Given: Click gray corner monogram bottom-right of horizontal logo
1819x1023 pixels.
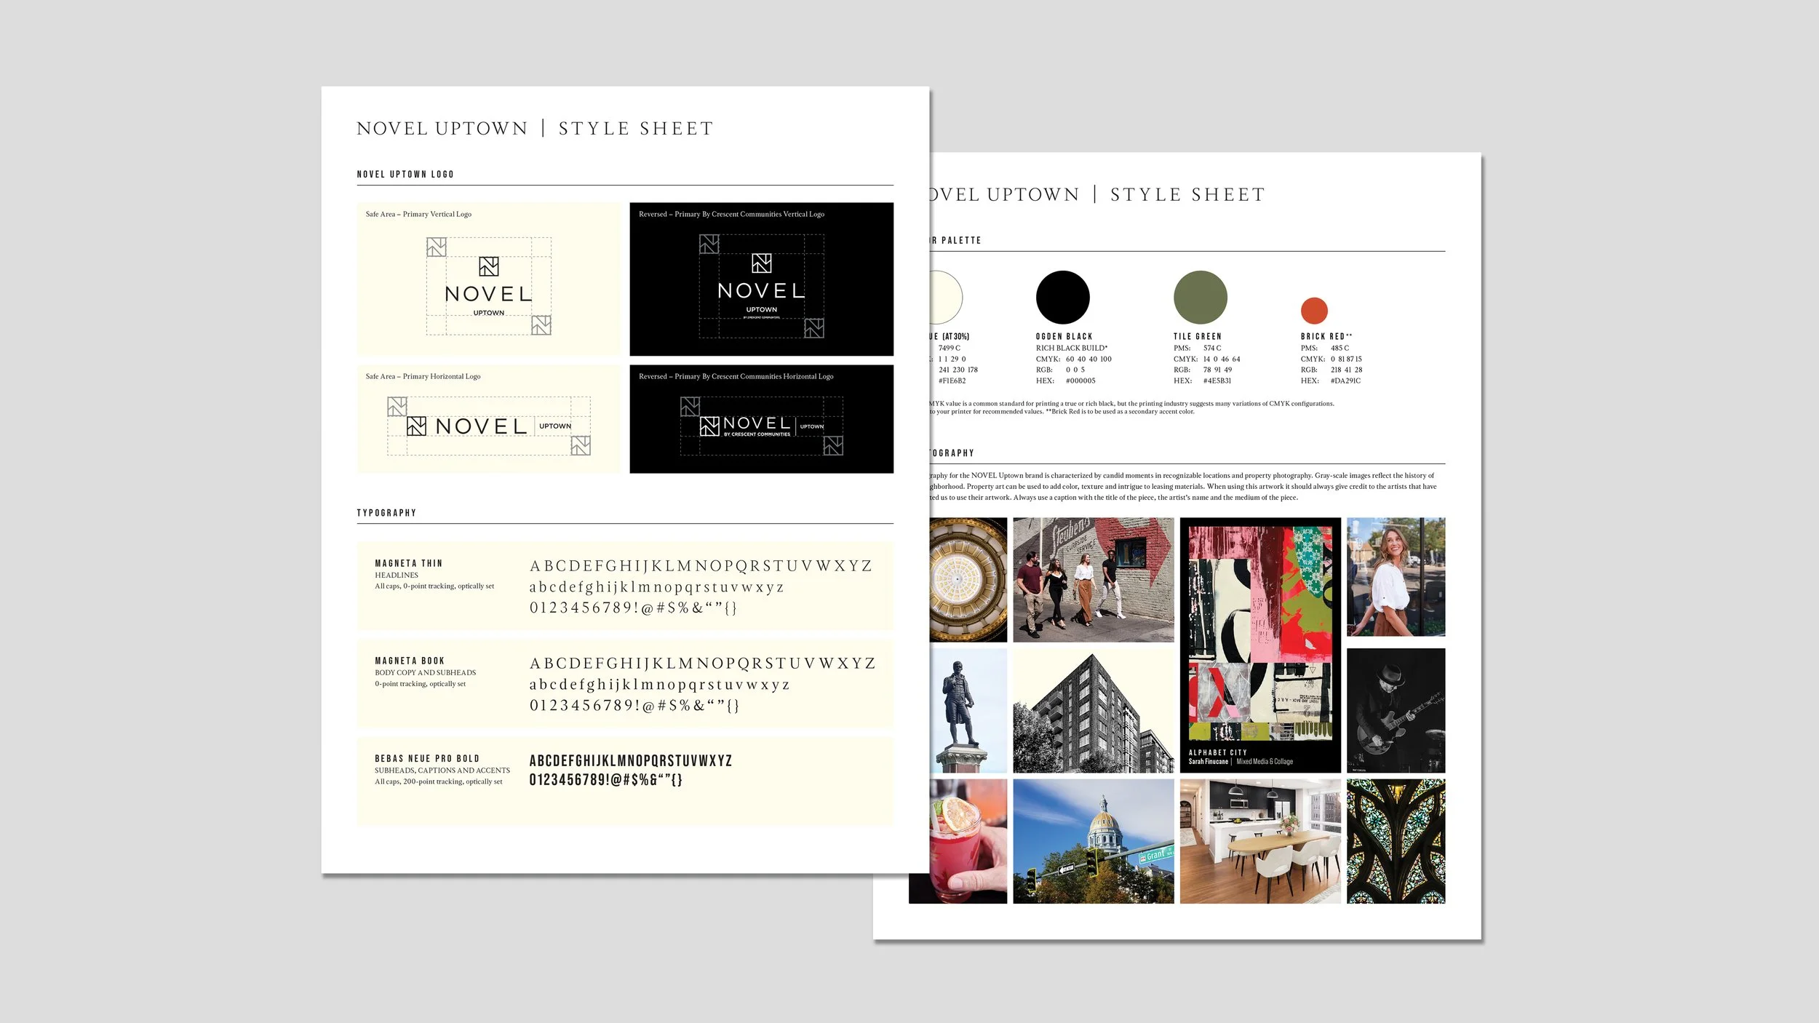Looking at the screenshot, I should [x=581, y=445].
